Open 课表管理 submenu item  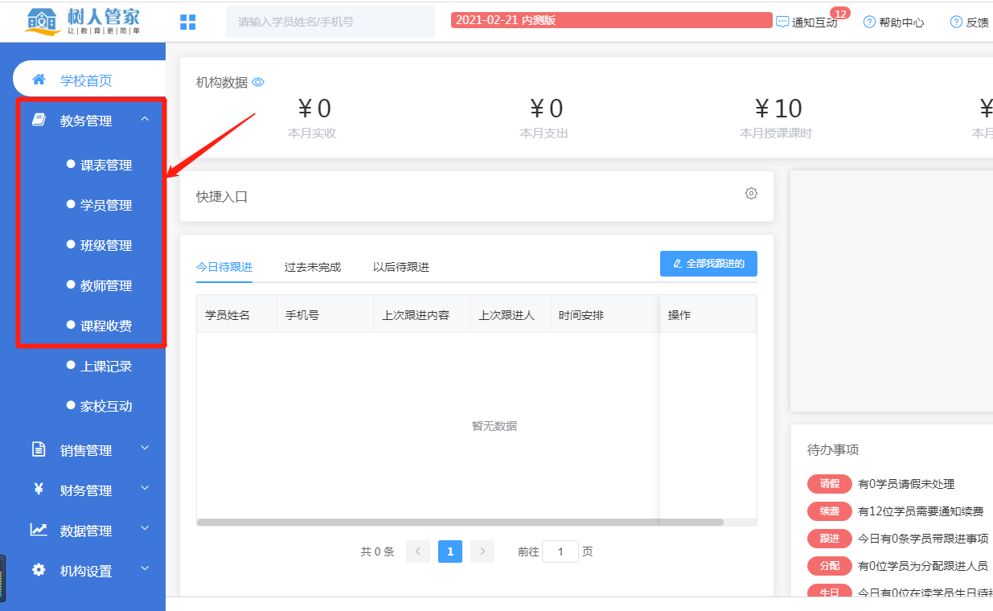[x=106, y=165]
